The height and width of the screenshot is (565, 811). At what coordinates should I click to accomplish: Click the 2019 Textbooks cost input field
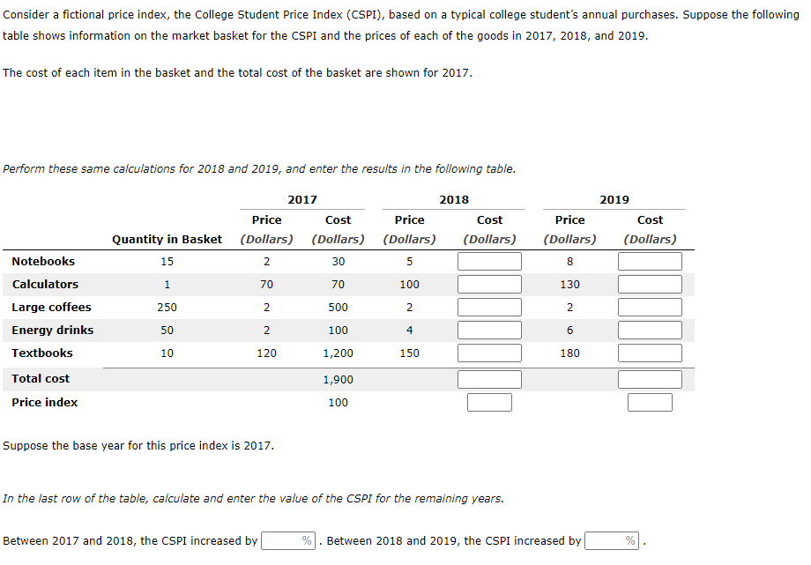[x=649, y=352]
